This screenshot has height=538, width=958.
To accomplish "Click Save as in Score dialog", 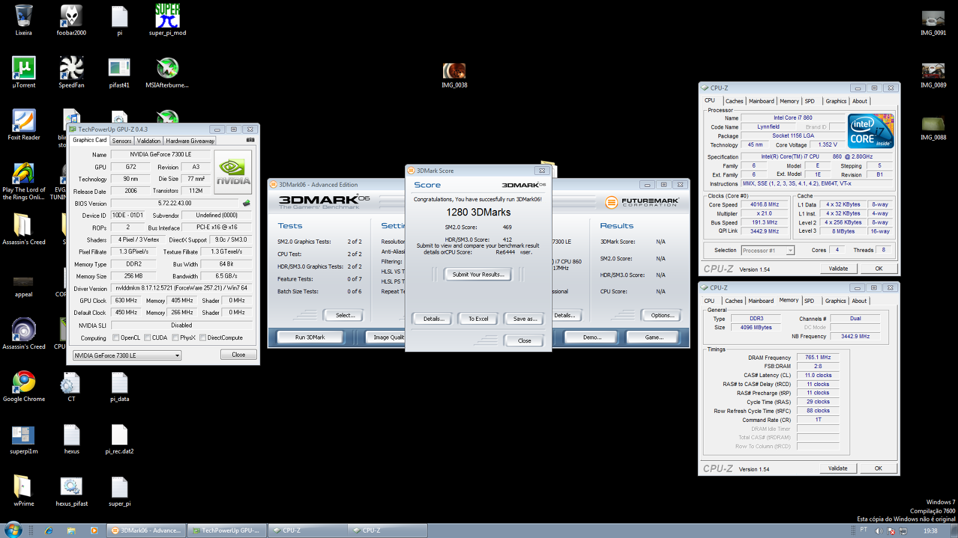I will click(525, 318).
